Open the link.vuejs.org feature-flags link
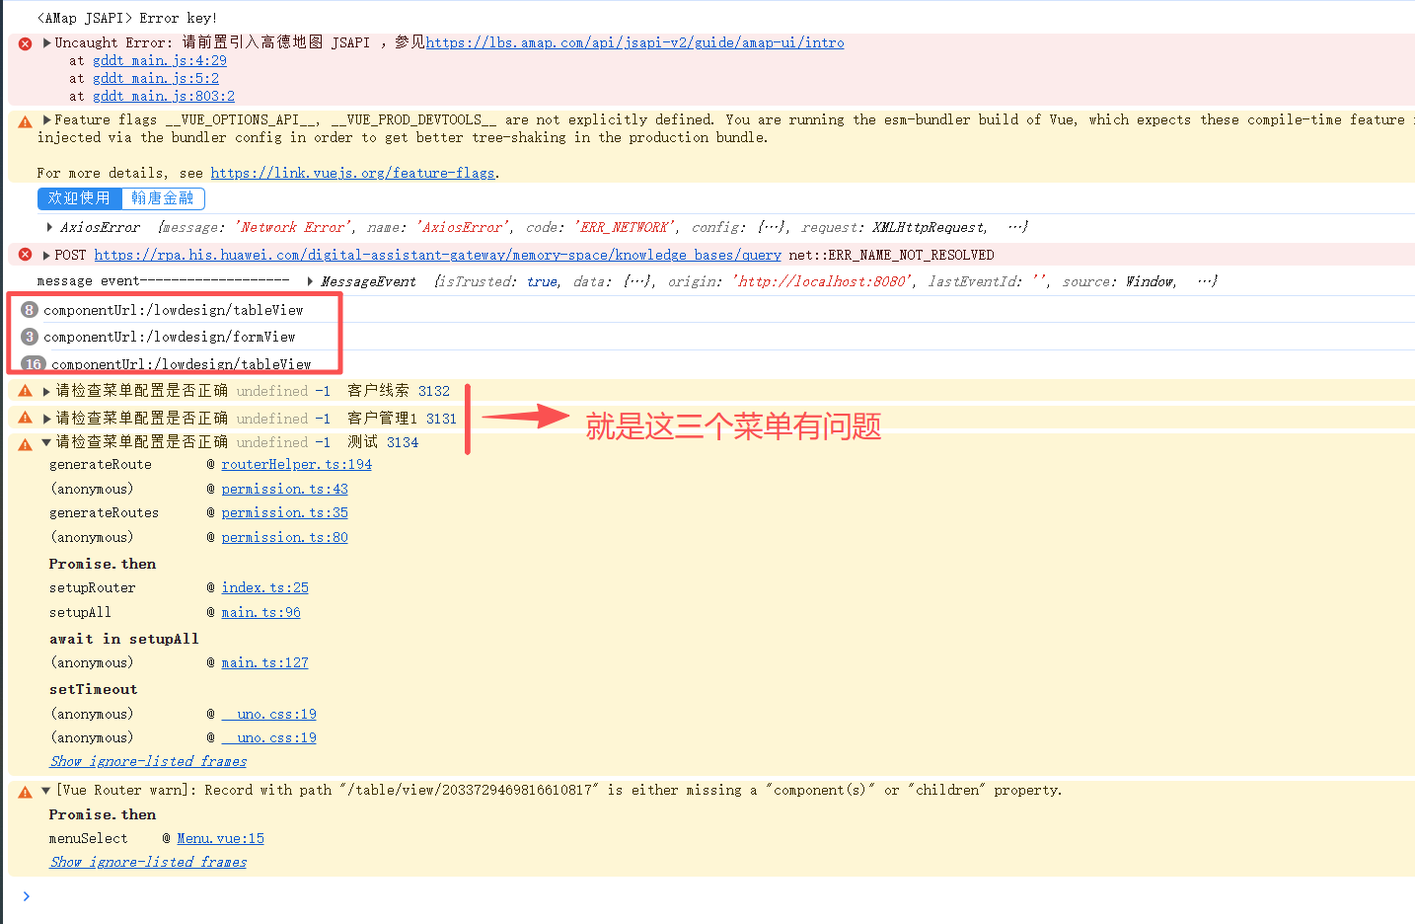This screenshot has width=1415, height=924. [x=352, y=173]
